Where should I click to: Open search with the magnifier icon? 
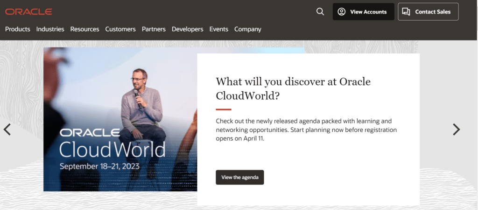(x=320, y=12)
